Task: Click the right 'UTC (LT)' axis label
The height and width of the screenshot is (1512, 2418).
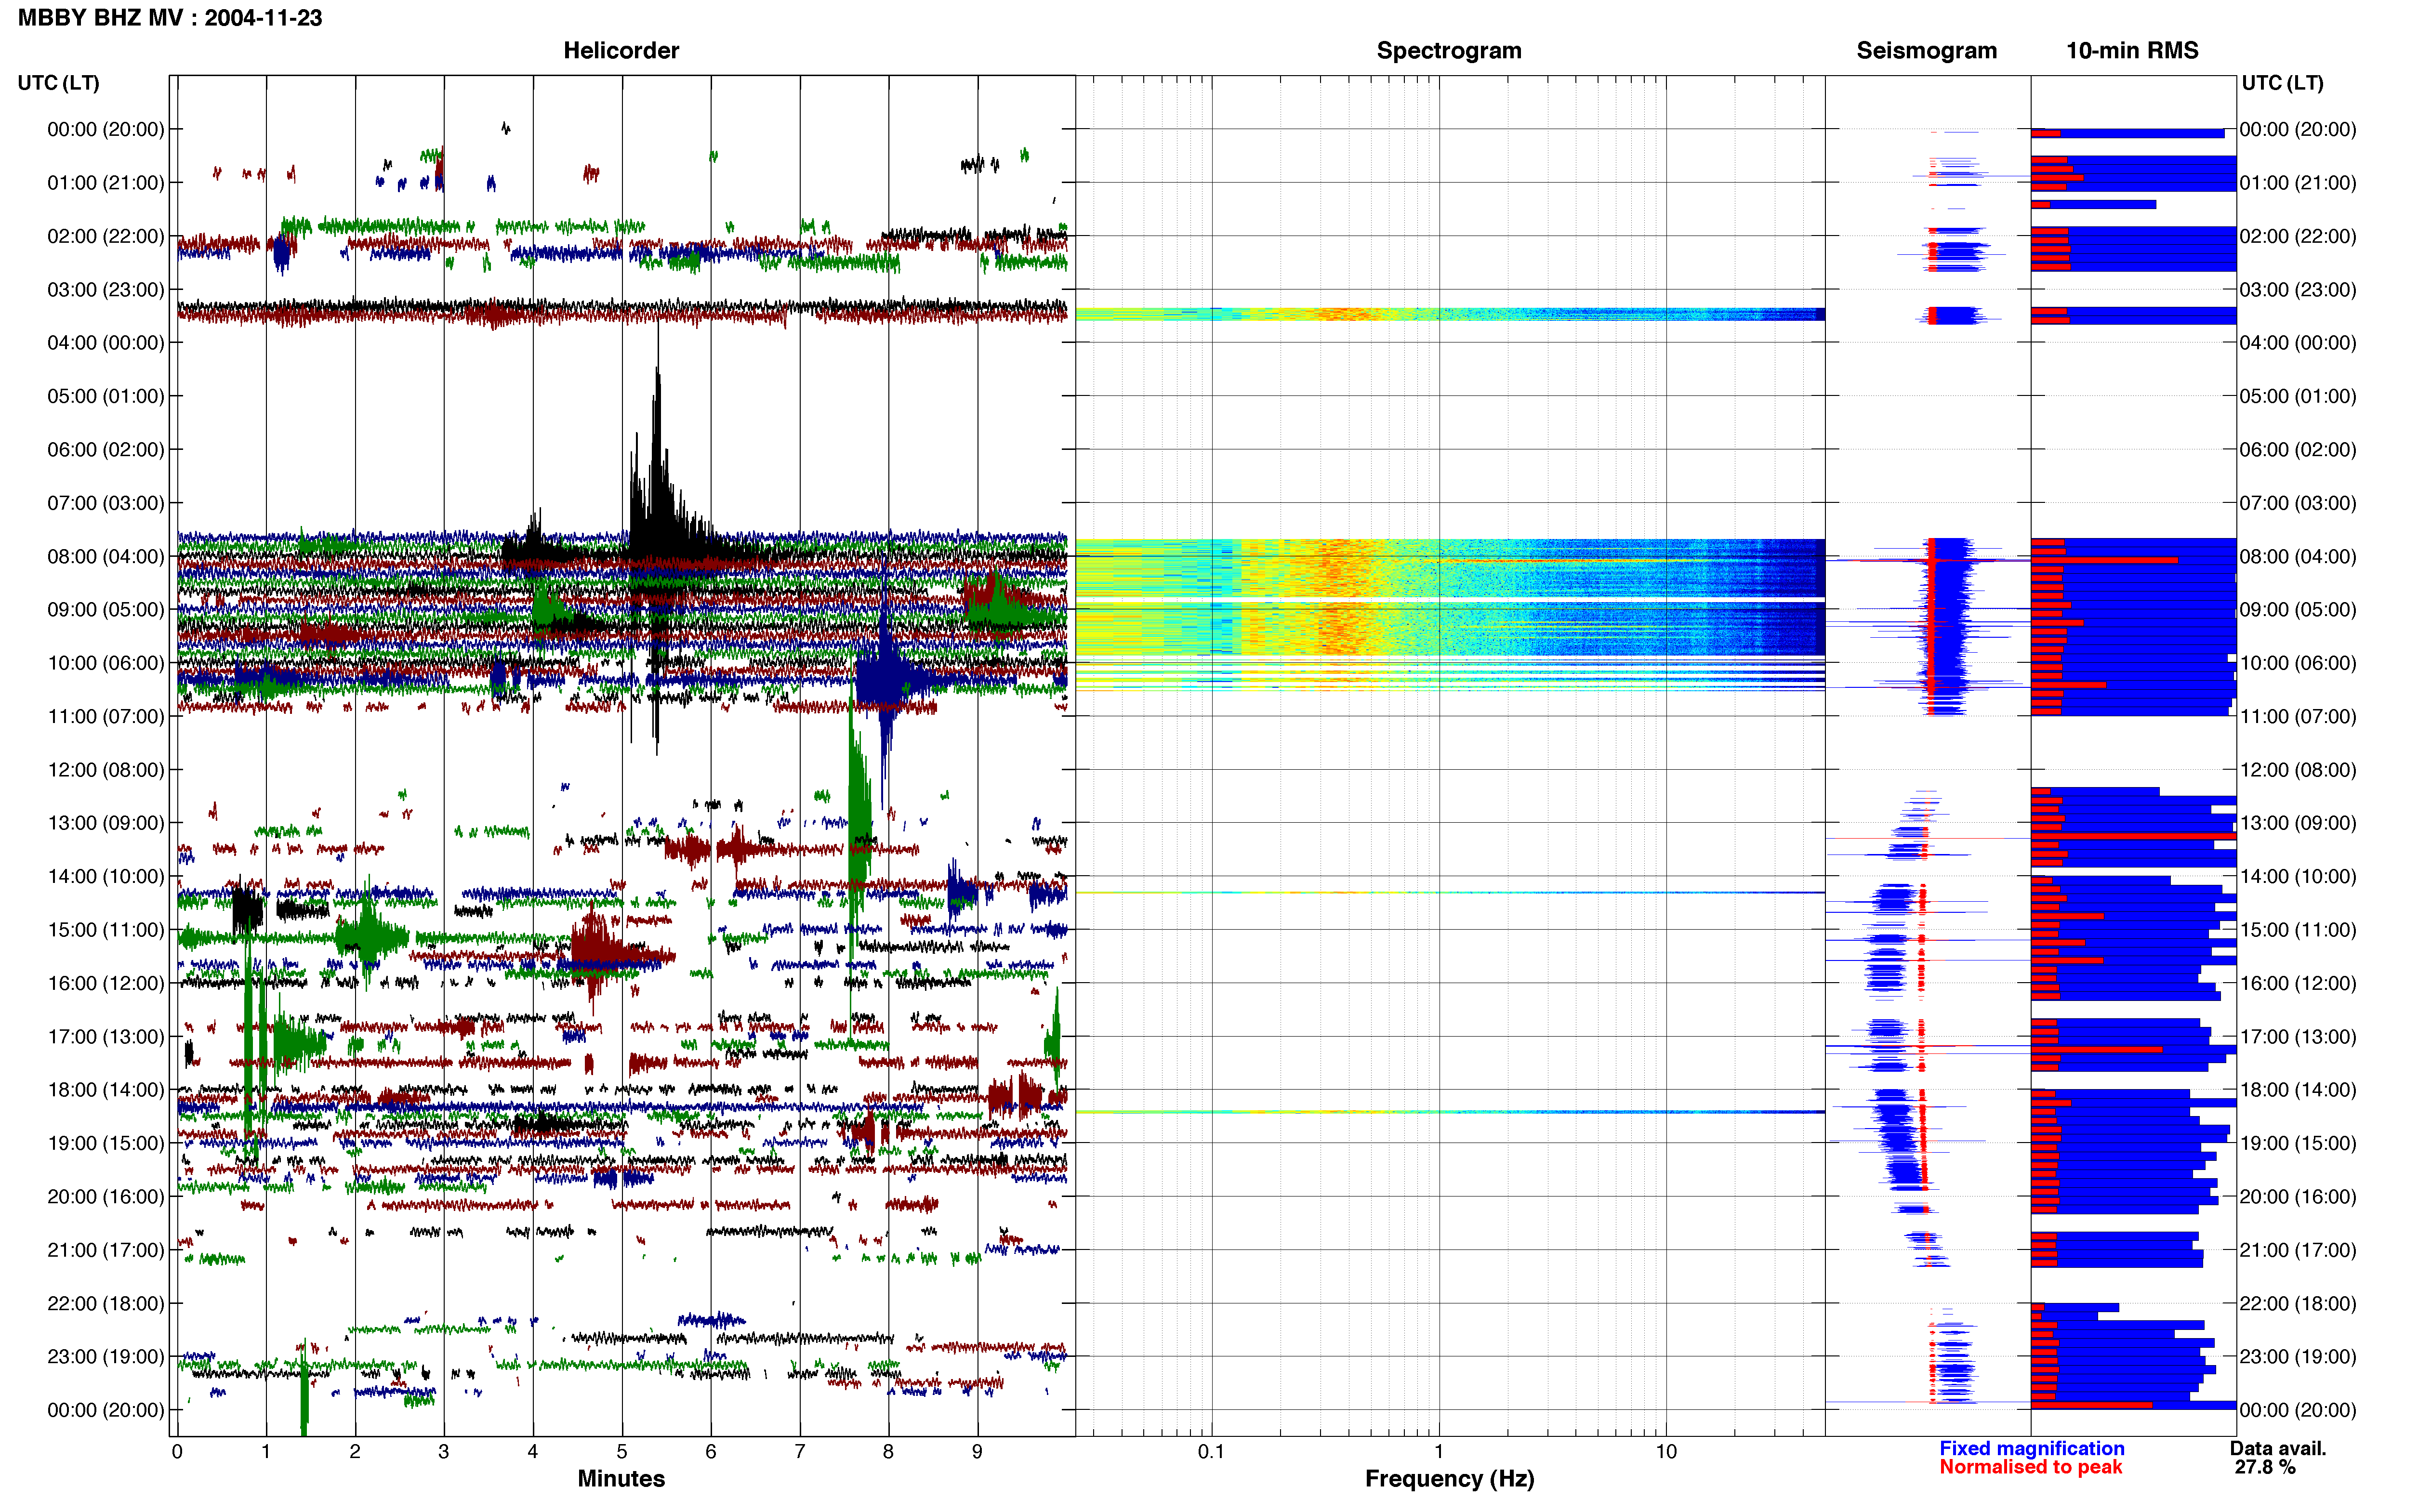Action: coord(2282,82)
